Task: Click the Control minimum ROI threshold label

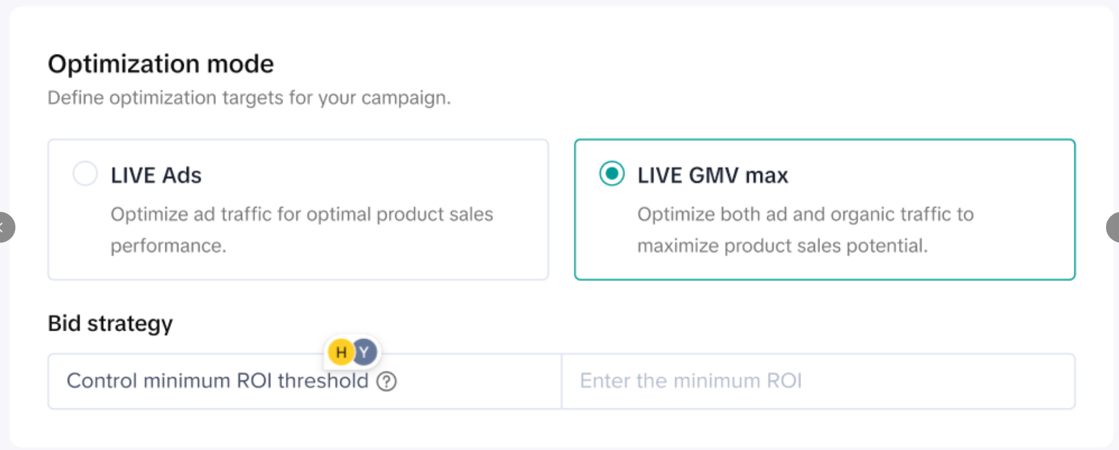Action: 217,381
